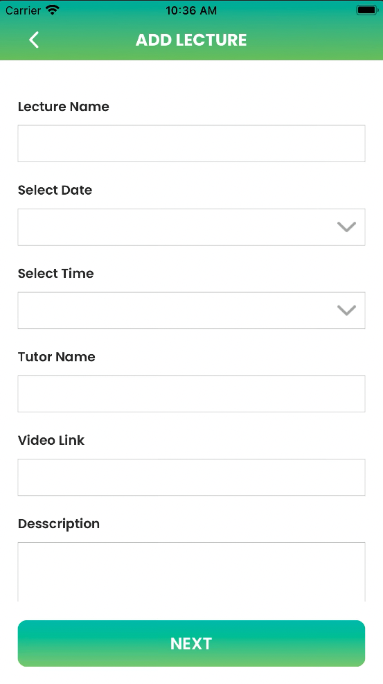
Task: Focus the Tutor Name text box
Action: click(x=191, y=394)
